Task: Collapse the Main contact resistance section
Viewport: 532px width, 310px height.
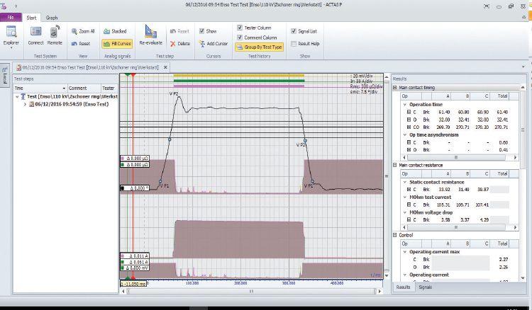Action: (394, 165)
